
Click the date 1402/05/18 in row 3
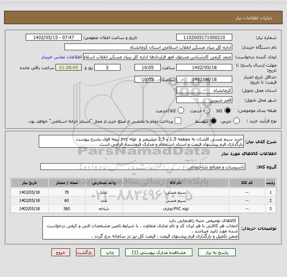pyautogui.click(x=29, y=209)
